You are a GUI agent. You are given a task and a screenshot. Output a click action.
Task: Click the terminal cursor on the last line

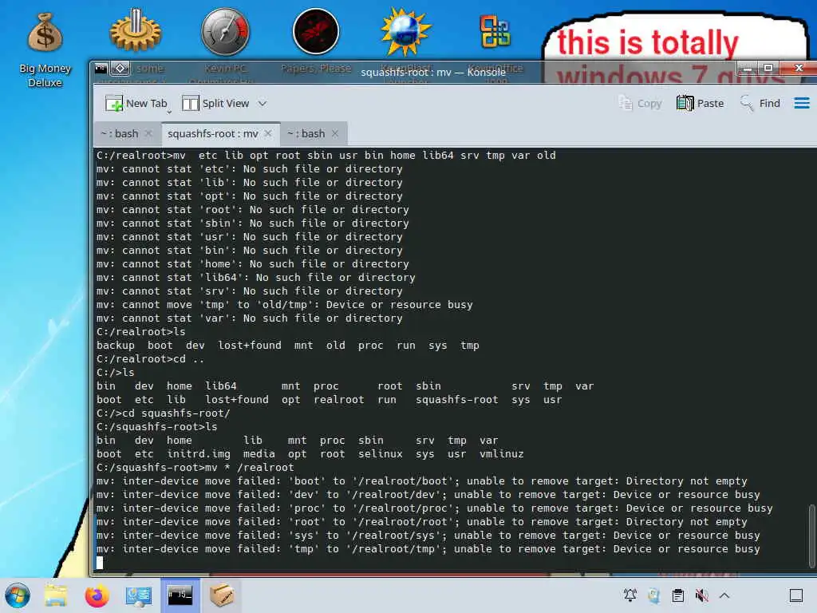coord(100,563)
